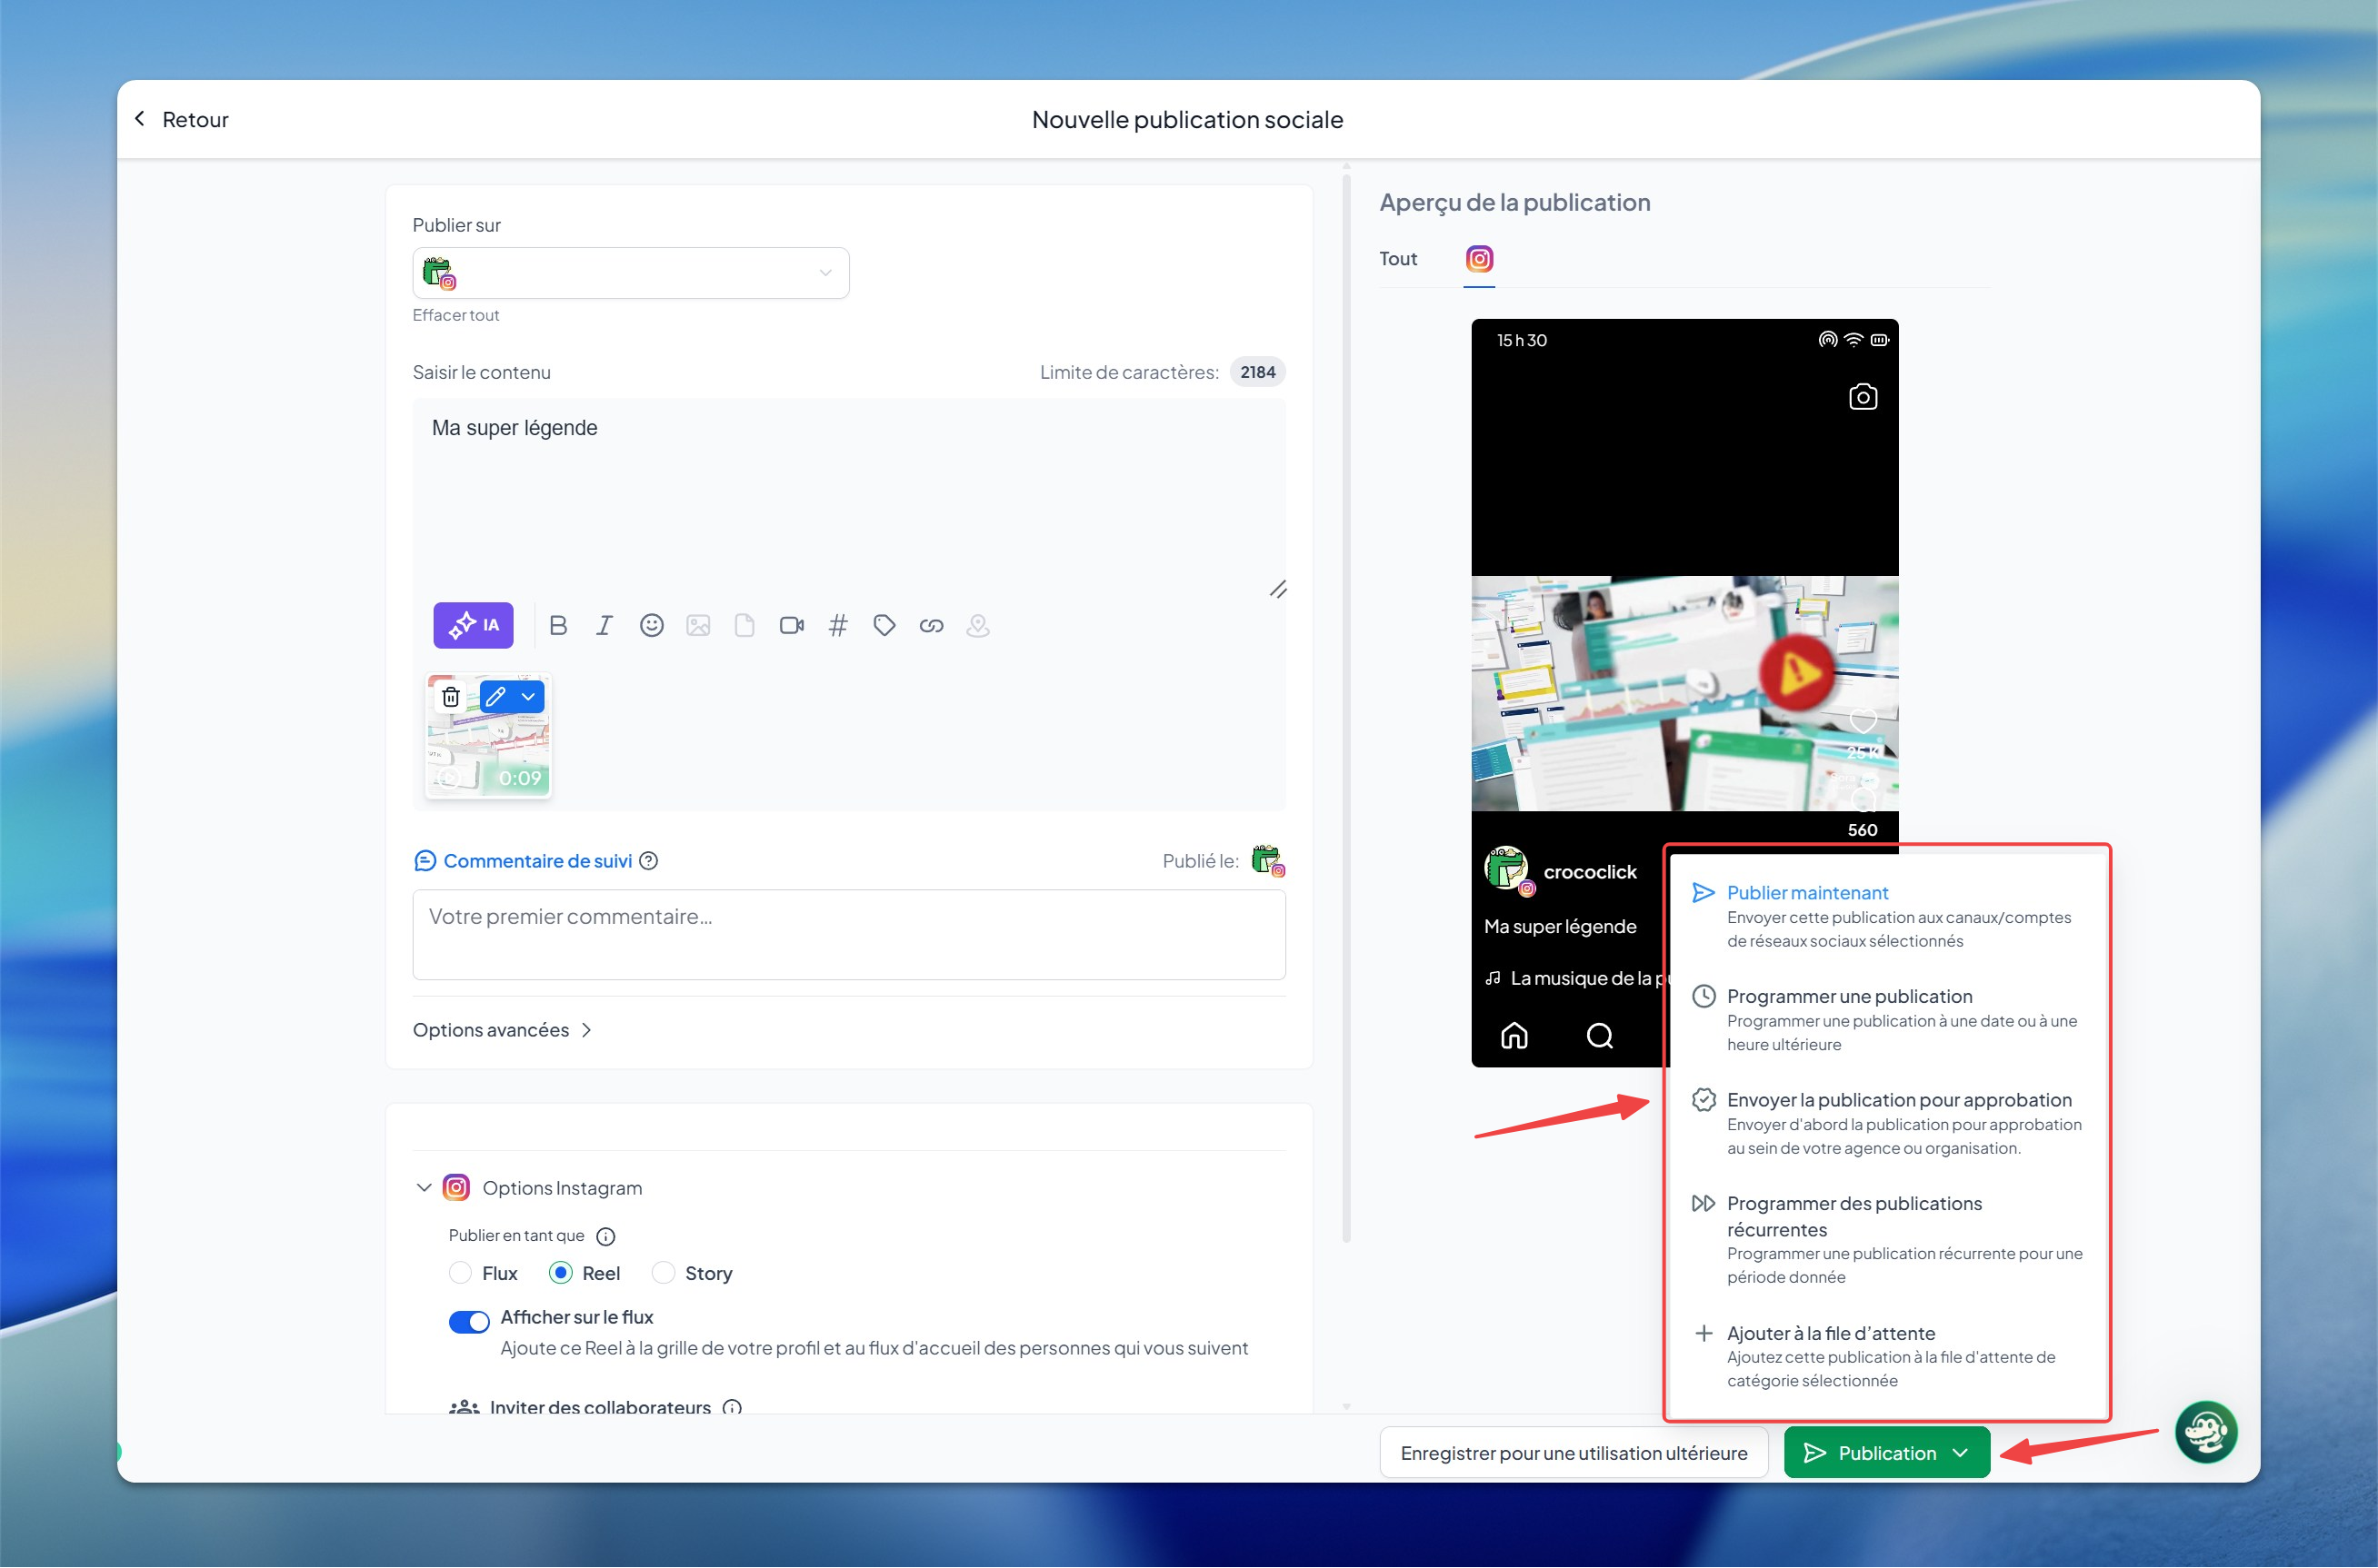The image size is (2378, 1568).
Task: Open the help icon beside Commentaire de suivi
Action: [x=648, y=860]
